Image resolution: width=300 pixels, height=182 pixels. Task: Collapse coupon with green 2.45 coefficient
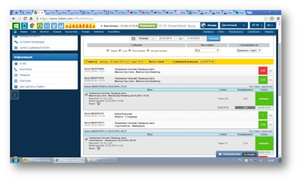[x=270, y=80]
